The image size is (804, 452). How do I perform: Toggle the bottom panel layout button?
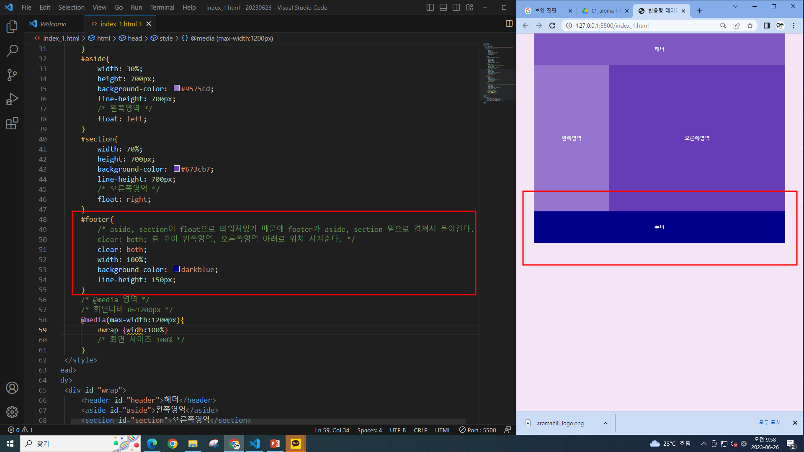443,8
